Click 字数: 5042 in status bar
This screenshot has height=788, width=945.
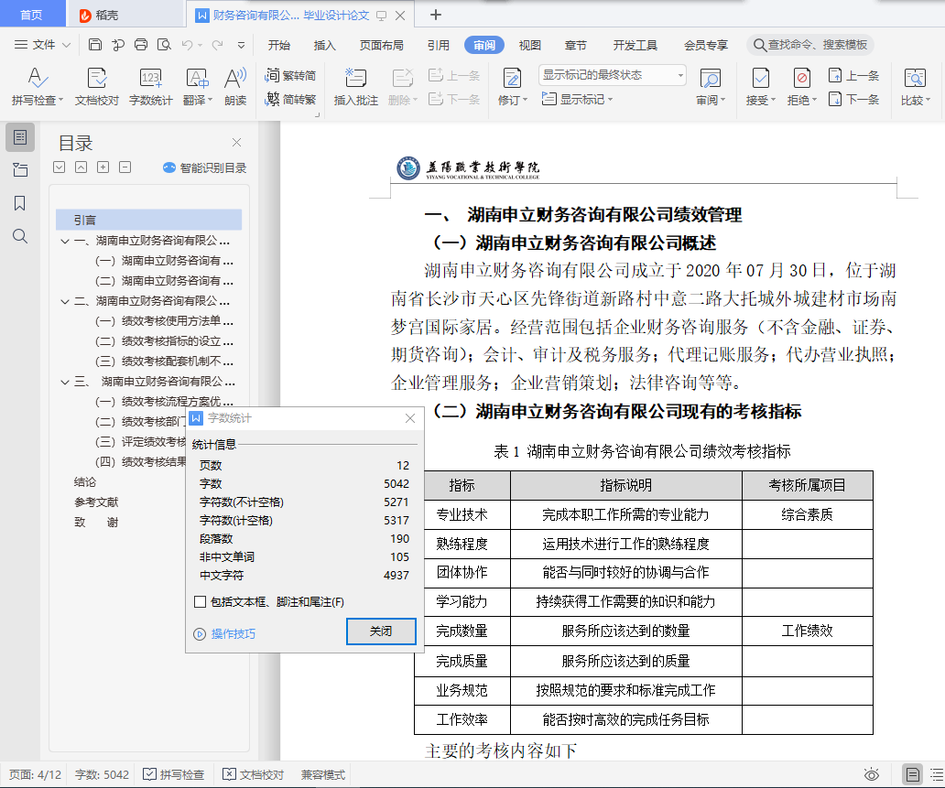pos(102,774)
